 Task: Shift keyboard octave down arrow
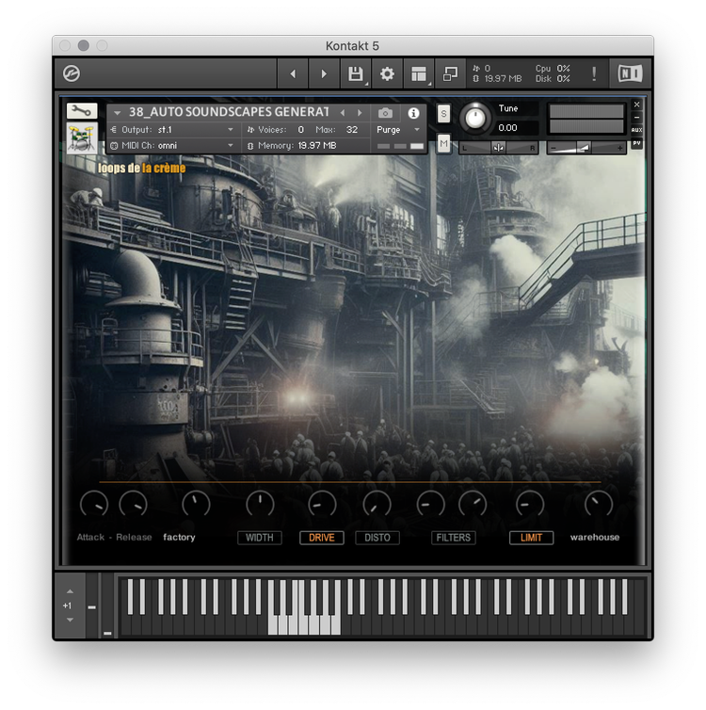(x=70, y=620)
